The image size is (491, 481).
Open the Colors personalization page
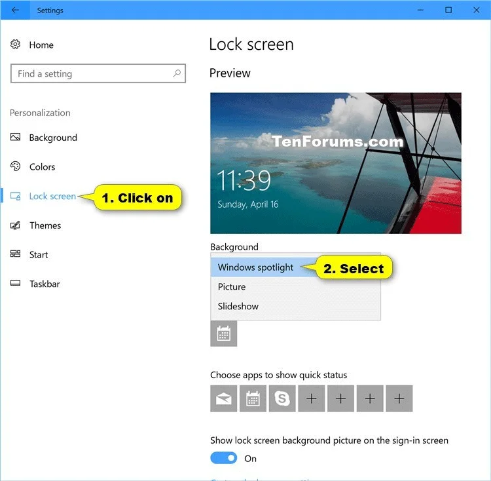pyautogui.click(x=42, y=166)
